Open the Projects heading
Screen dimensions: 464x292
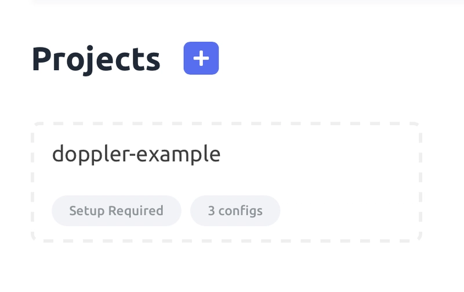point(96,60)
